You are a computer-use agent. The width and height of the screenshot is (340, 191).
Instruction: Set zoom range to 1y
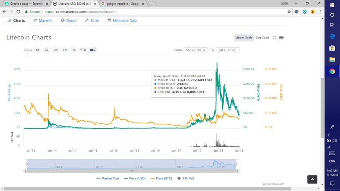tap(74, 50)
